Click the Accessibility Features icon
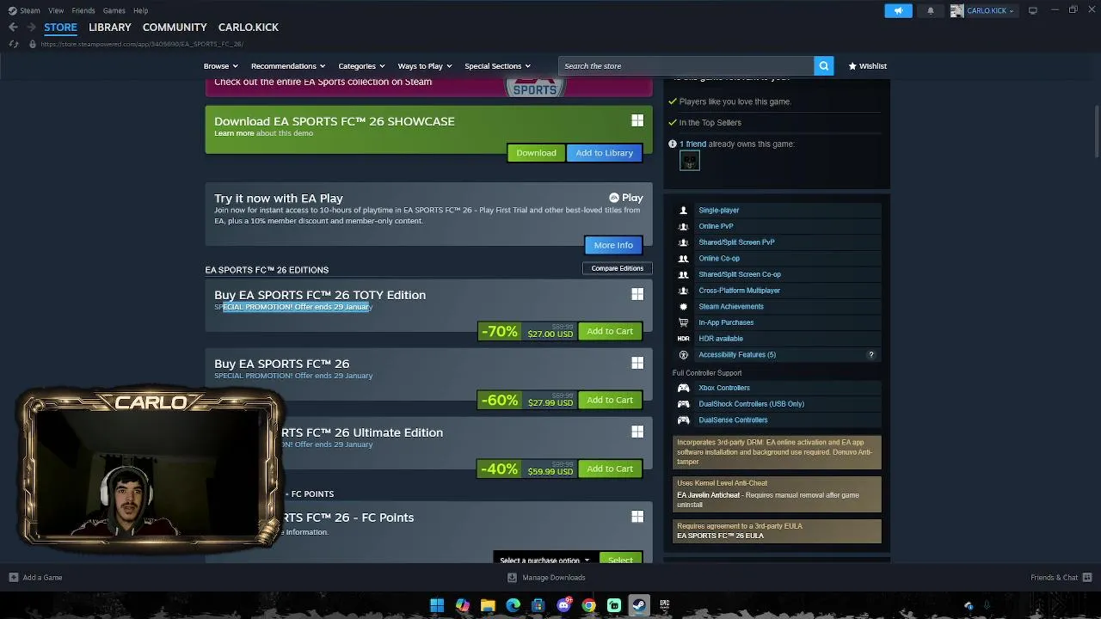This screenshot has height=619, width=1101. coord(684,355)
